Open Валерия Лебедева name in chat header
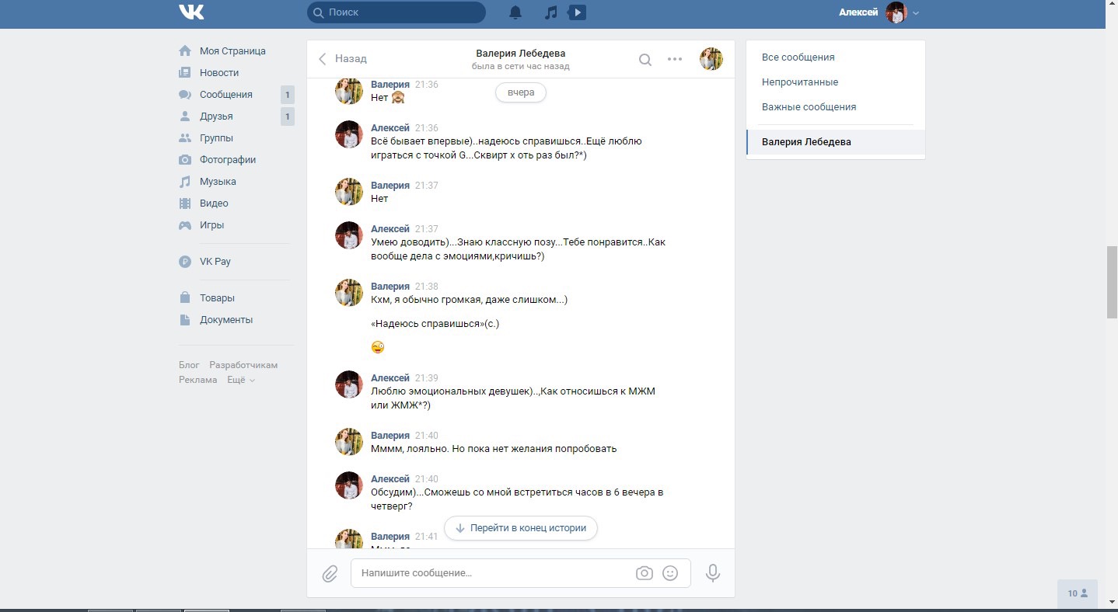This screenshot has height=612, width=1118. pyautogui.click(x=521, y=54)
